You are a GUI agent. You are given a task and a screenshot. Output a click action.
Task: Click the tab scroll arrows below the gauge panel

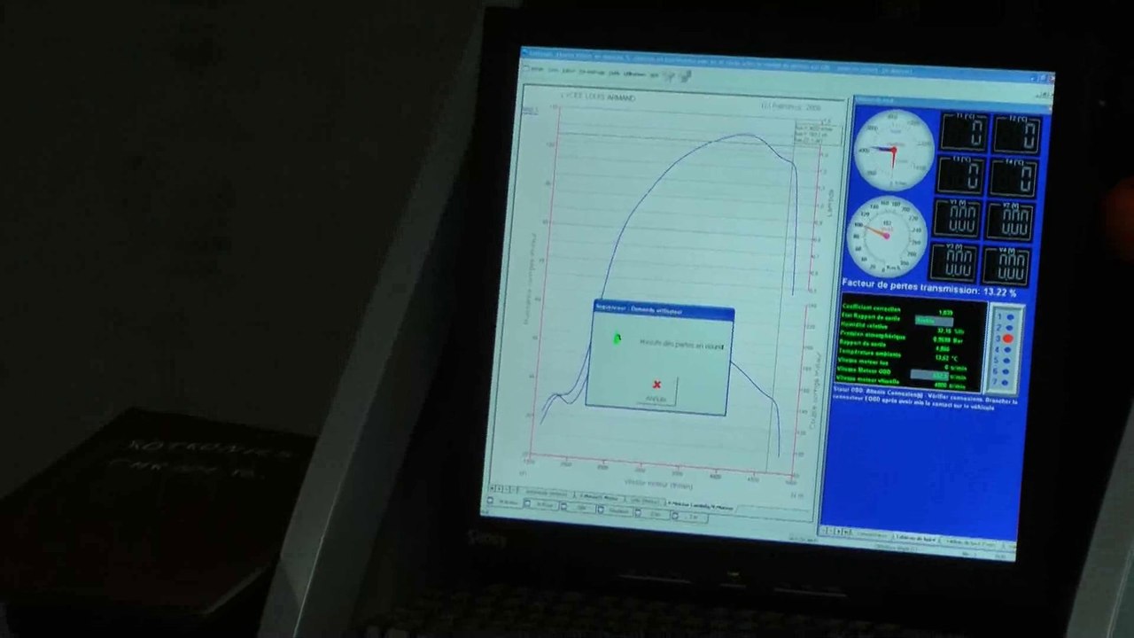coord(835,531)
